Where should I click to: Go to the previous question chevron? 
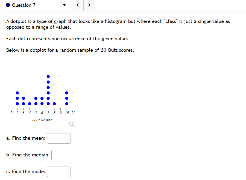78,5
